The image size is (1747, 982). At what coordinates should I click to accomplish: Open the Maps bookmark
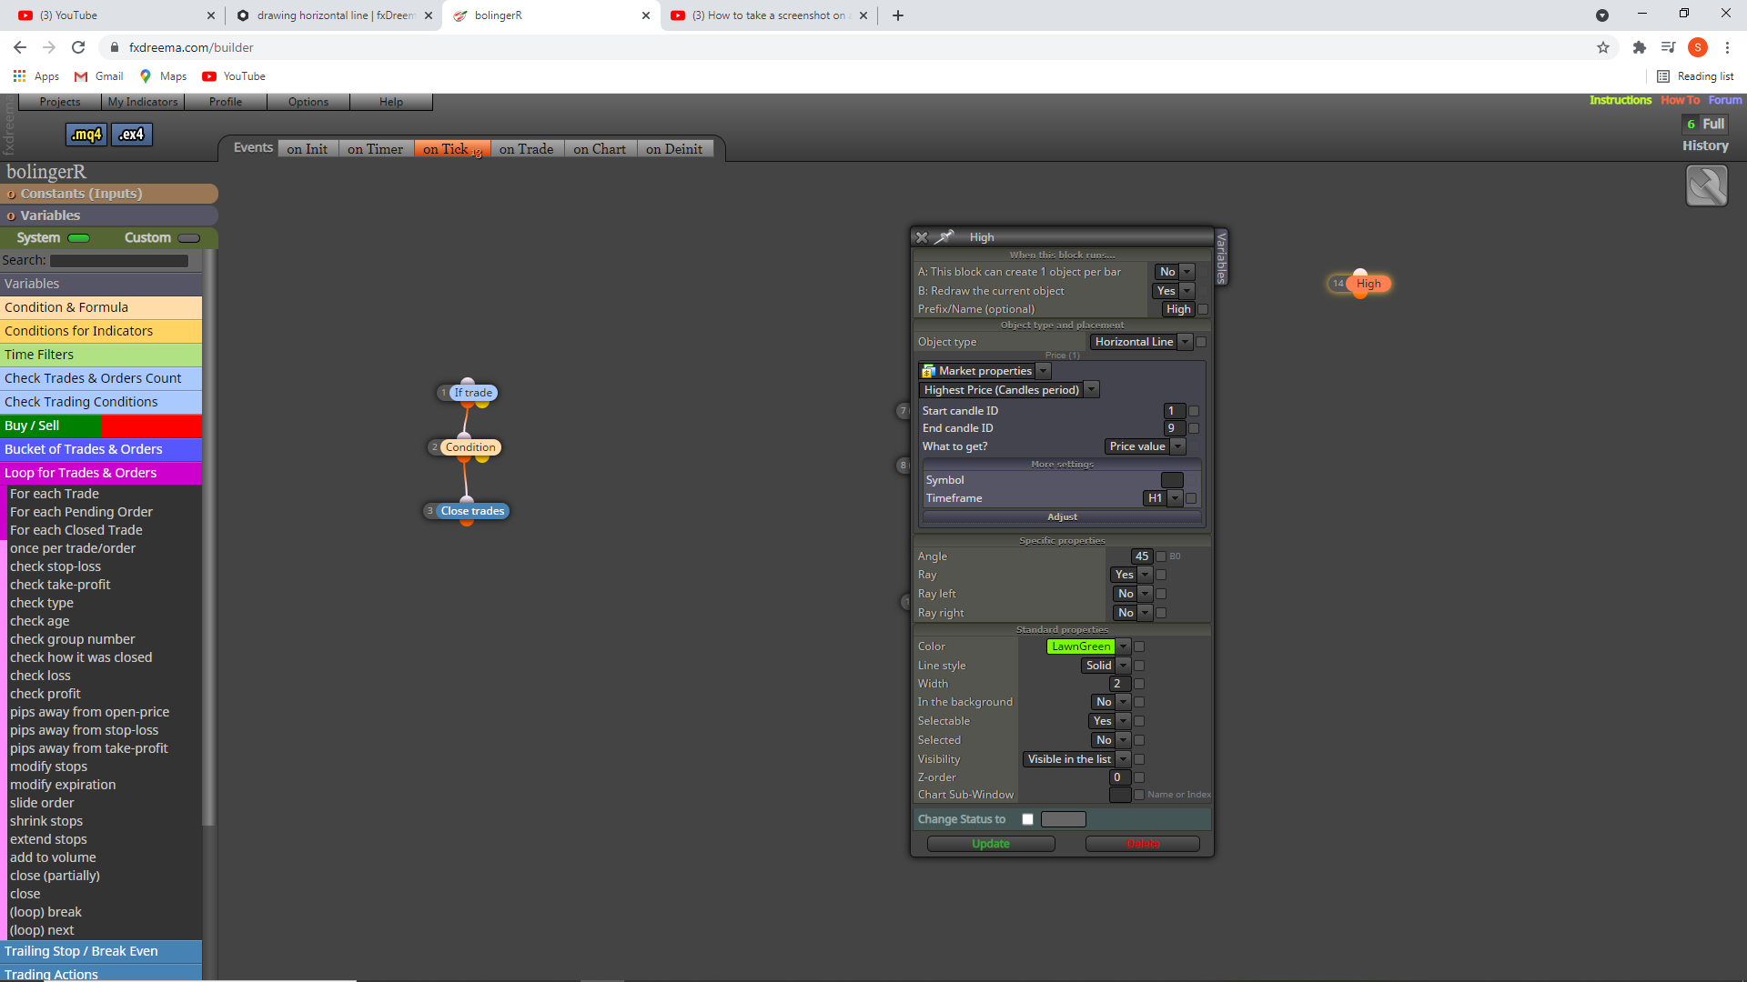coord(163,76)
